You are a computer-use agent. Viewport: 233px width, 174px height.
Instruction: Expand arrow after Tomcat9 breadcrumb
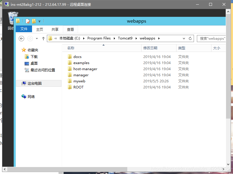point(136,39)
